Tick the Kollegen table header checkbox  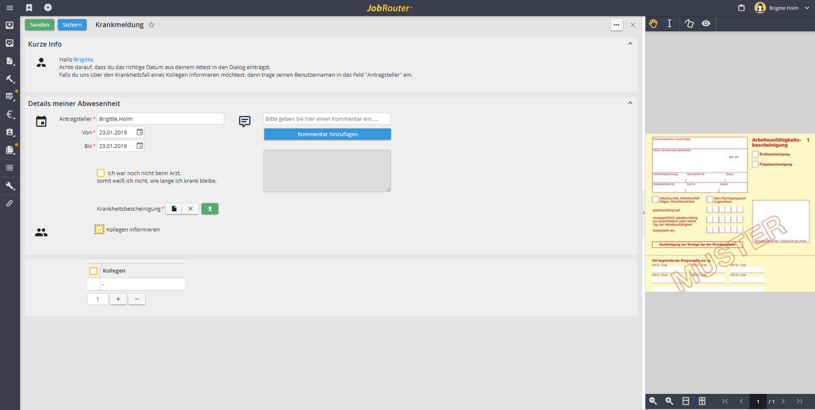(94, 271)
